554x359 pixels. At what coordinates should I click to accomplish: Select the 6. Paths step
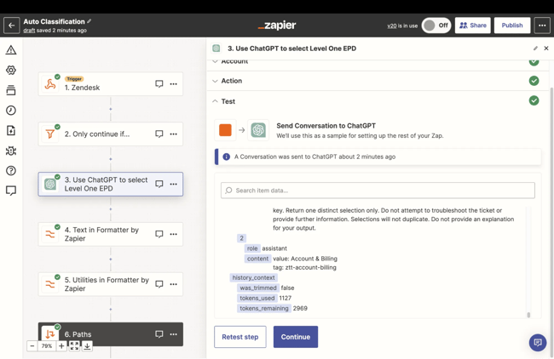click(111, 334)
